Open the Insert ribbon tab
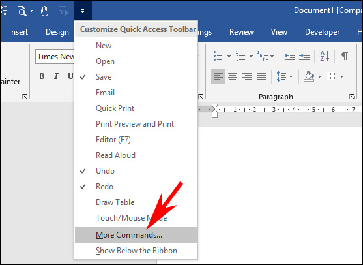Screen dimensions: 363x265 [18, 32]
